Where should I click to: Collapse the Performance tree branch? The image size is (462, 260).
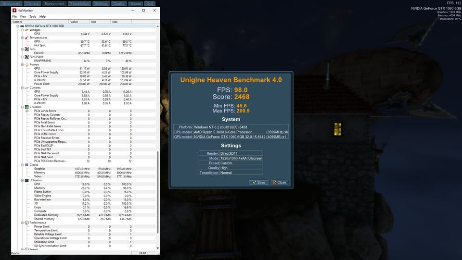23,223
